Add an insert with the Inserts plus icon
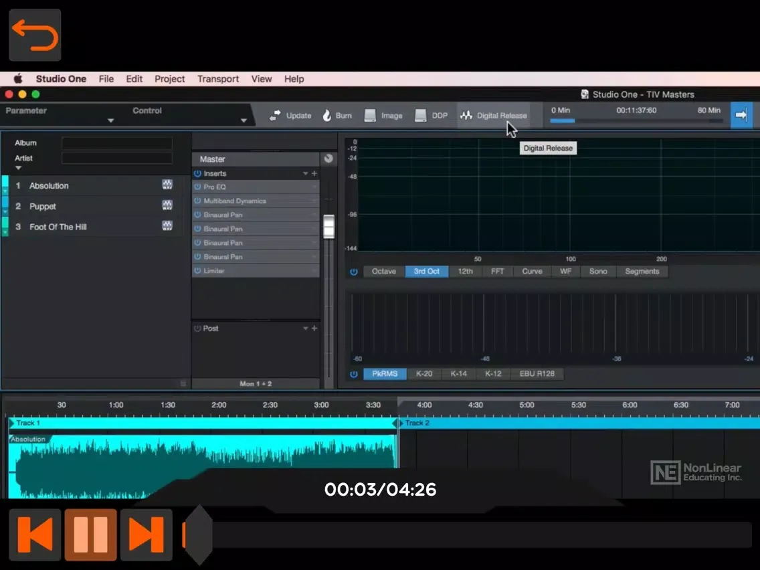 click(314, 173)
